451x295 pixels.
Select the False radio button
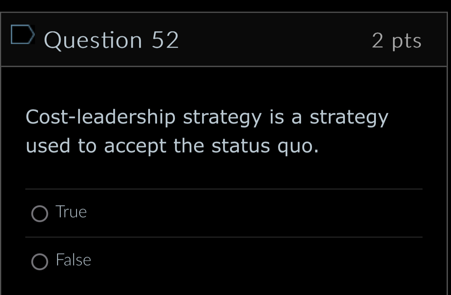(40, 261)
